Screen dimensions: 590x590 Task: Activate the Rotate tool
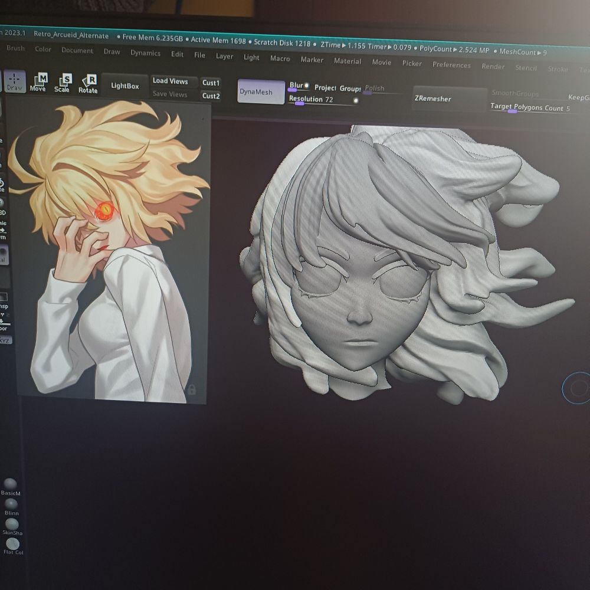(88, 84)
